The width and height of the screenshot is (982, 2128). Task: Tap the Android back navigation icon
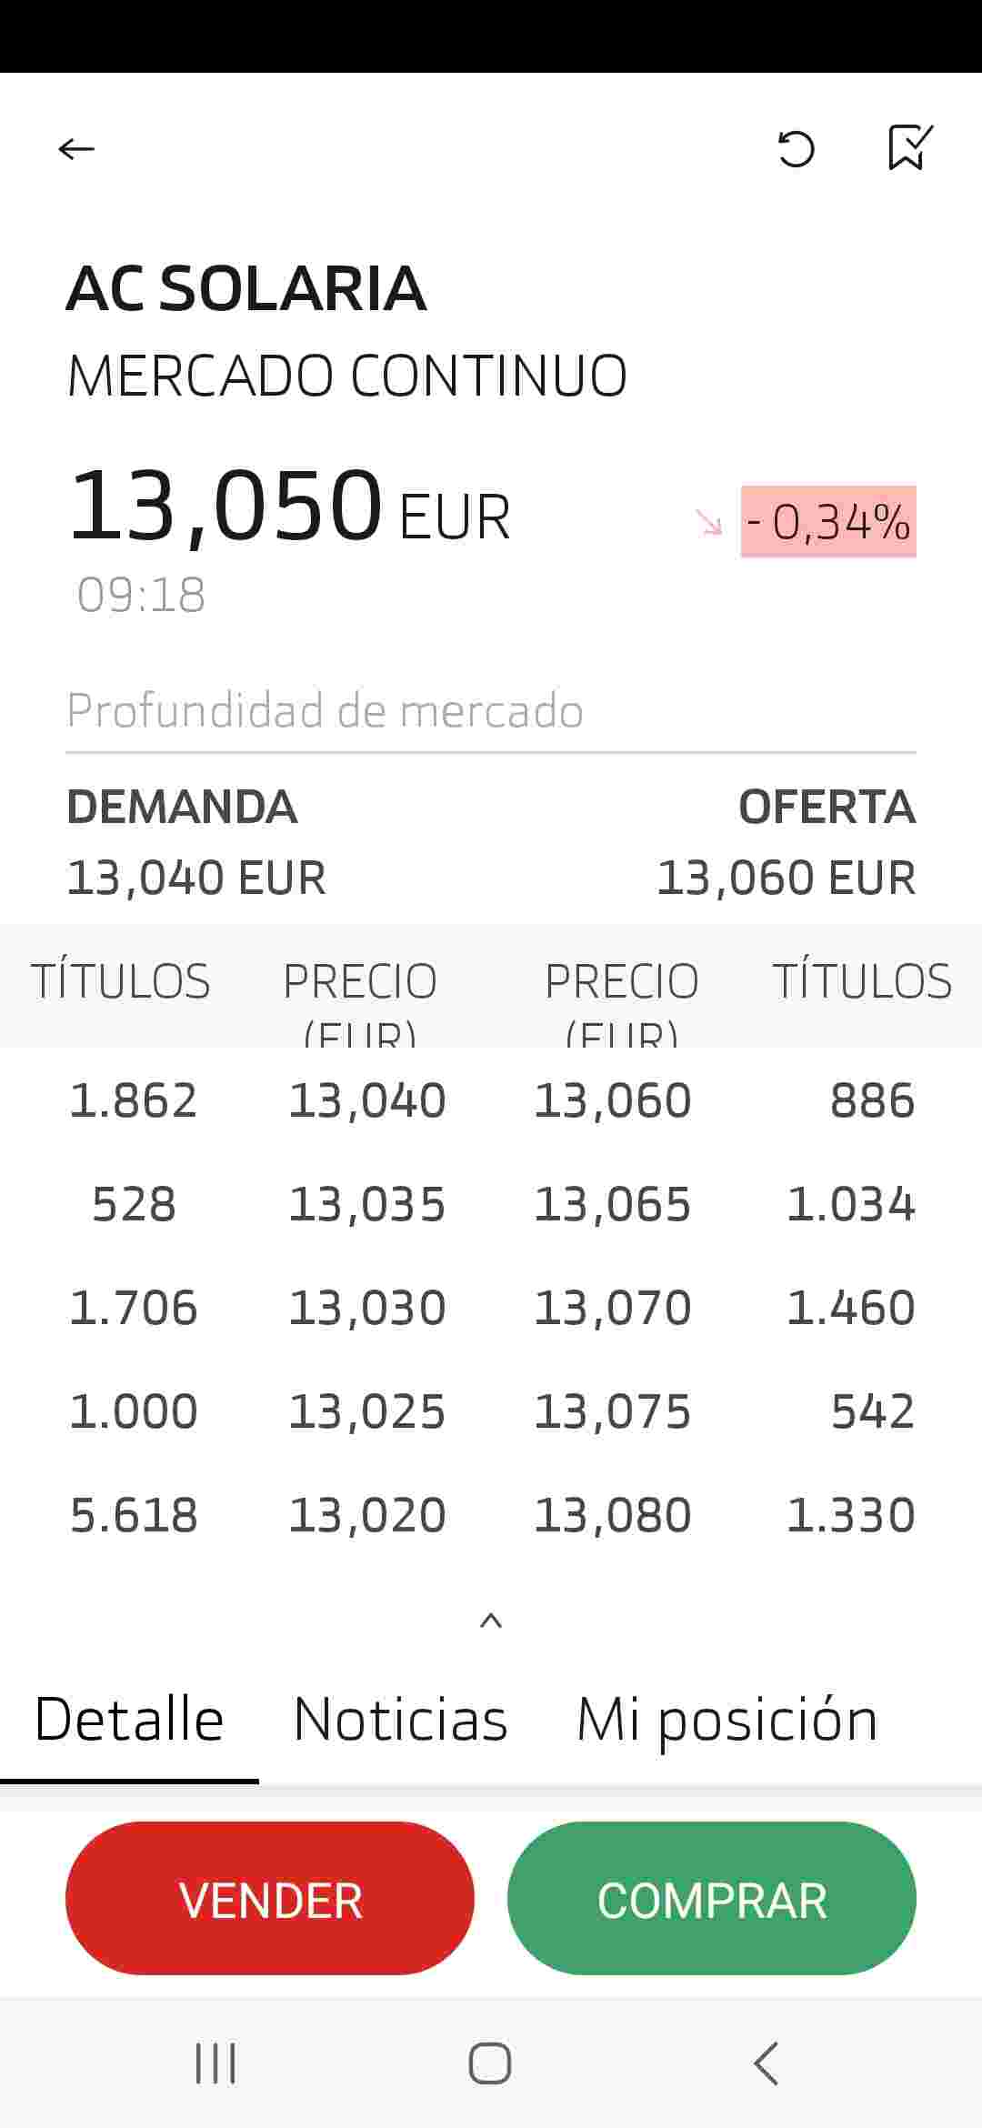pos(767,2063)
